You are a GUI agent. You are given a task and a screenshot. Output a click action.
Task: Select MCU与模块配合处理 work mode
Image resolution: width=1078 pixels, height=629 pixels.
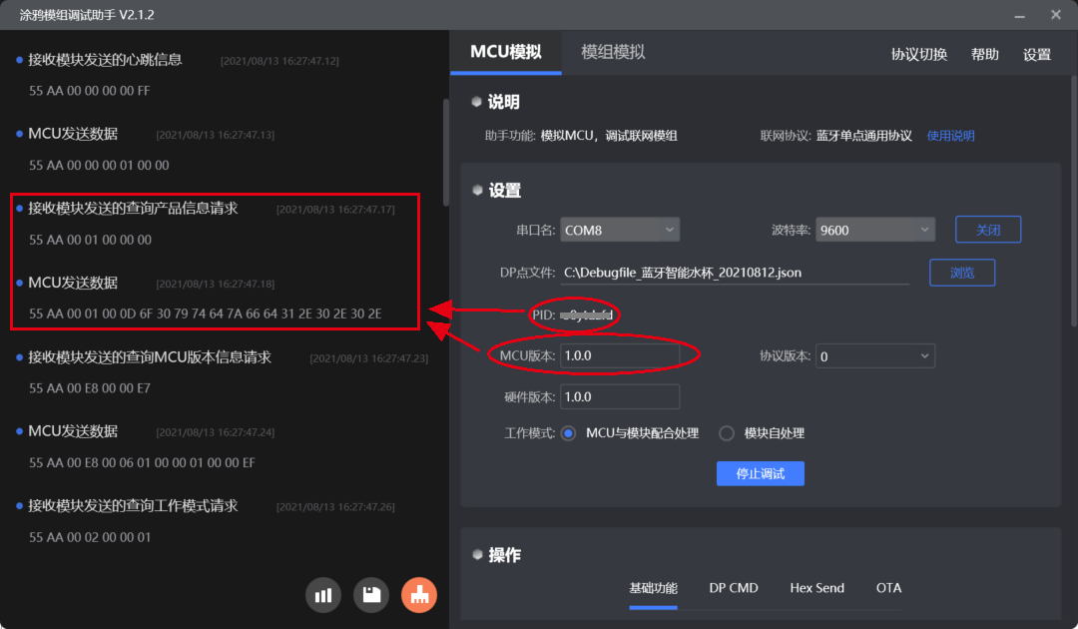pyautogui.click(x=569, y=433)
